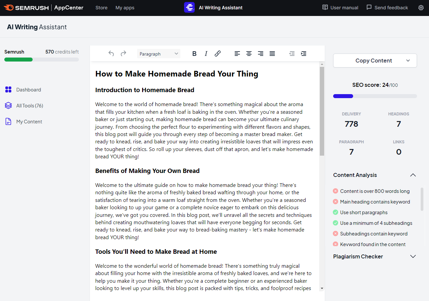Apply italic formatting
429x301 pixels.
coord(206,54)
